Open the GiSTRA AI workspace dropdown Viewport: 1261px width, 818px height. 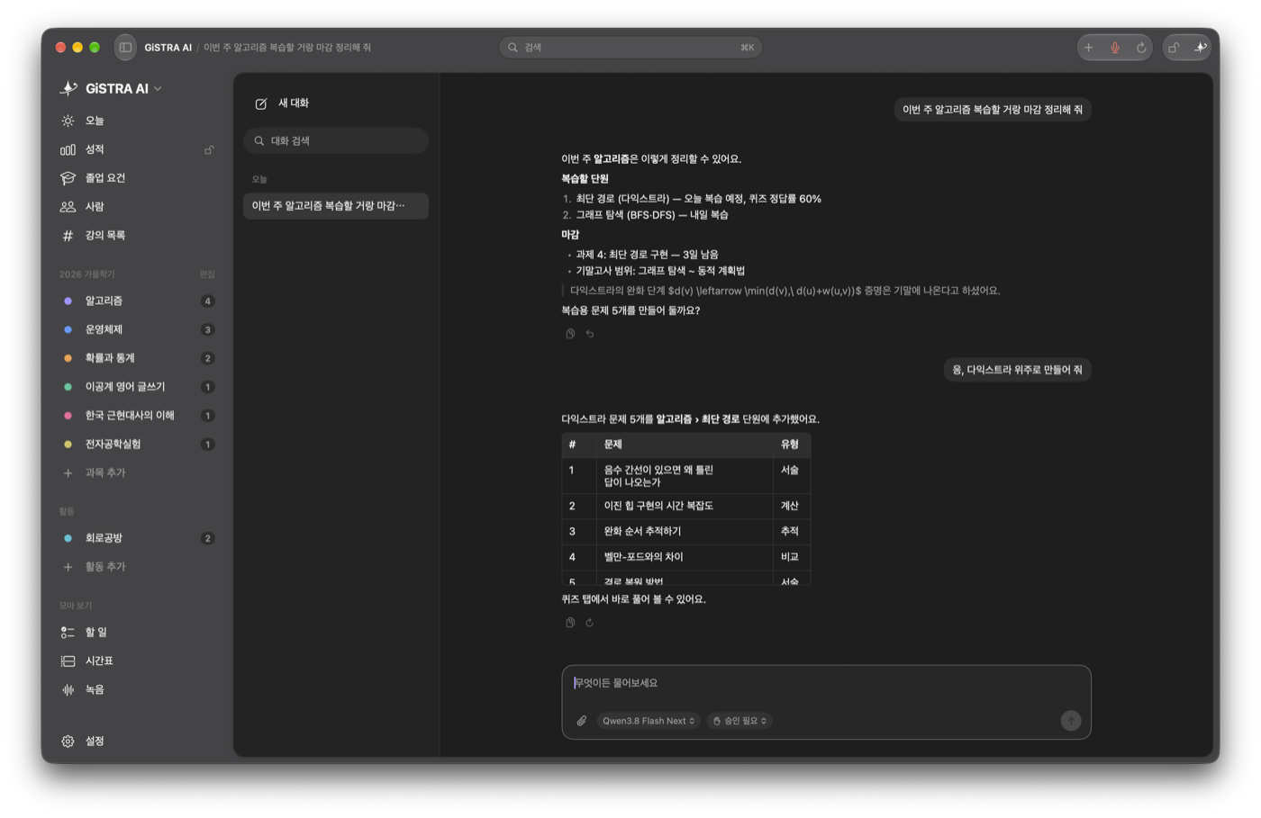coord(112,88)
